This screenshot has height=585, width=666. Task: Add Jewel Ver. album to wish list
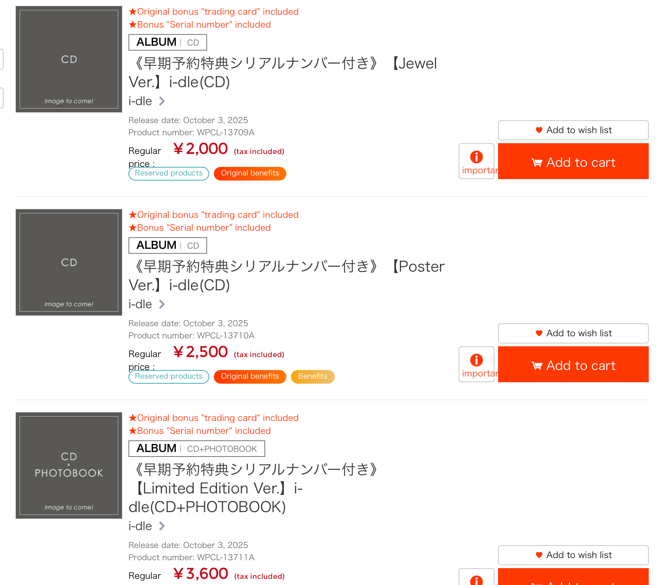[x=573, y=130]
